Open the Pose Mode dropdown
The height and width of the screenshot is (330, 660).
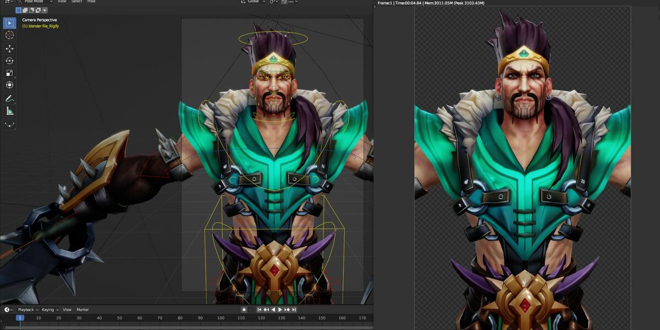click(34, 2)
